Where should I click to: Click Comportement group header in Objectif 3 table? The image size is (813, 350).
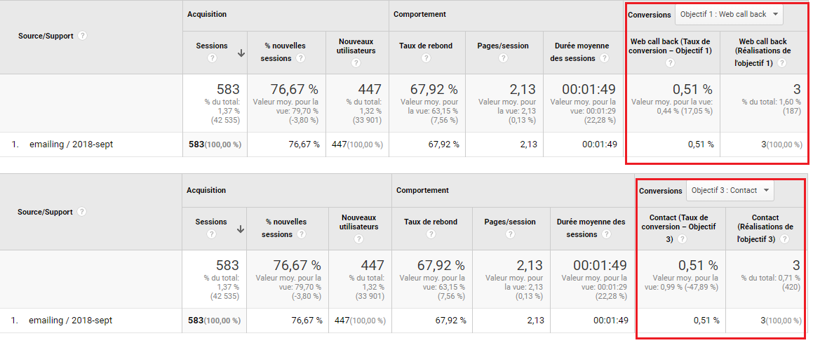click(x=422, y=190)
